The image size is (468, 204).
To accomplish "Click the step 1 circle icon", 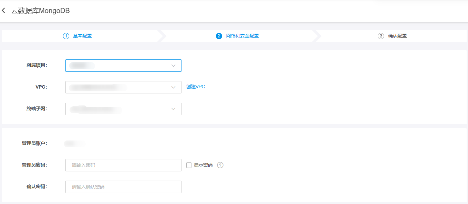I will coord(66,36).
